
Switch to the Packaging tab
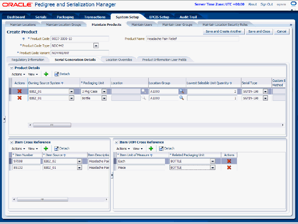65,17
